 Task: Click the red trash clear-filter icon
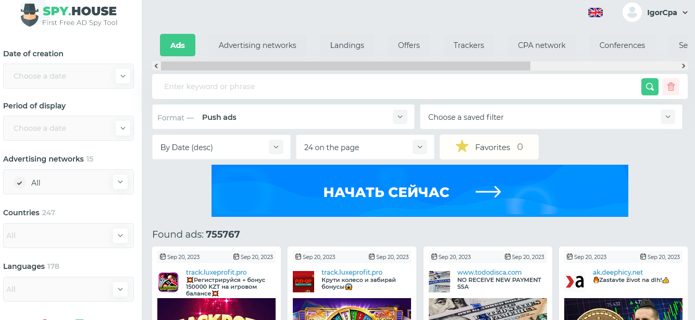coord(671,87)
